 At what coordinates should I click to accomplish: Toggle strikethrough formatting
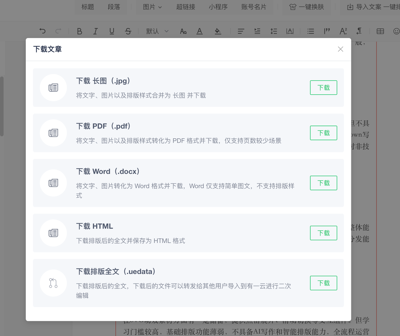[x=128, y=31]
